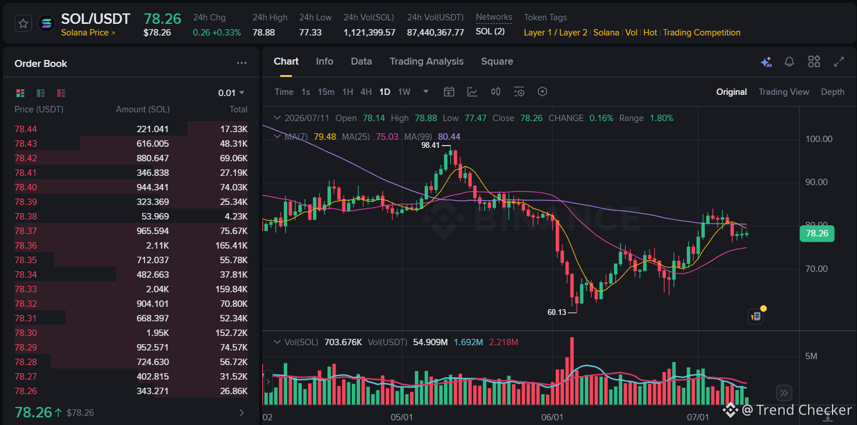Image resolution: width=857 pixels, height=425 pixels.
Task: Open chart display settings icon
Action: pos(519,91)
